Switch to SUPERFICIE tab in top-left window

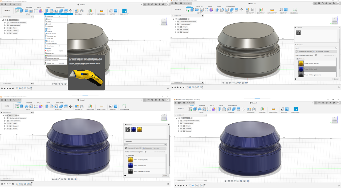[29, 7]
